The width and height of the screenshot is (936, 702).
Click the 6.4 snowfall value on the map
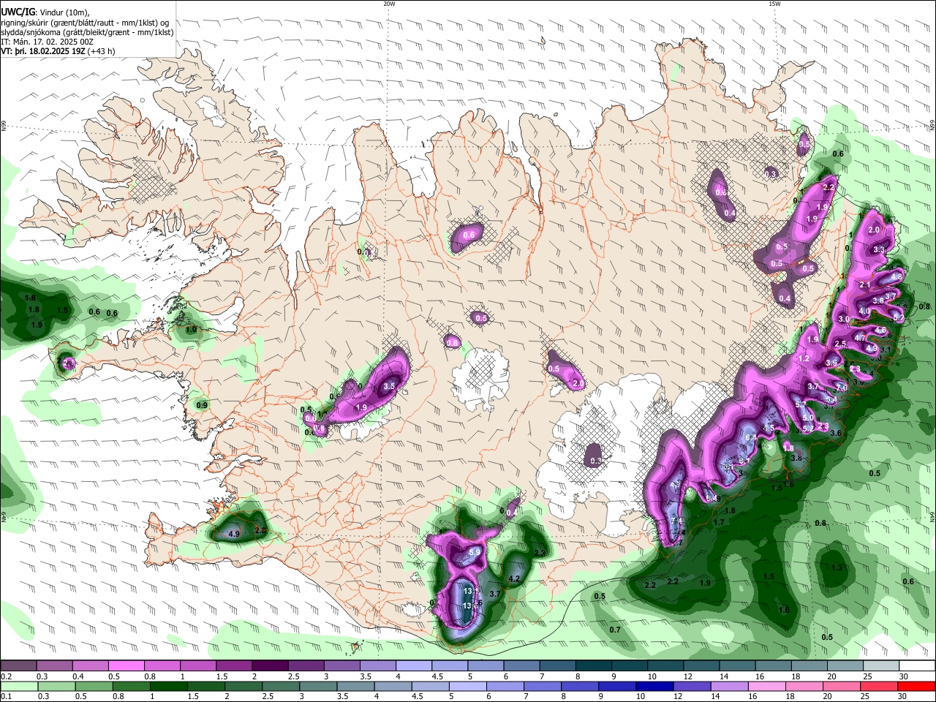[x=750, y=437]
